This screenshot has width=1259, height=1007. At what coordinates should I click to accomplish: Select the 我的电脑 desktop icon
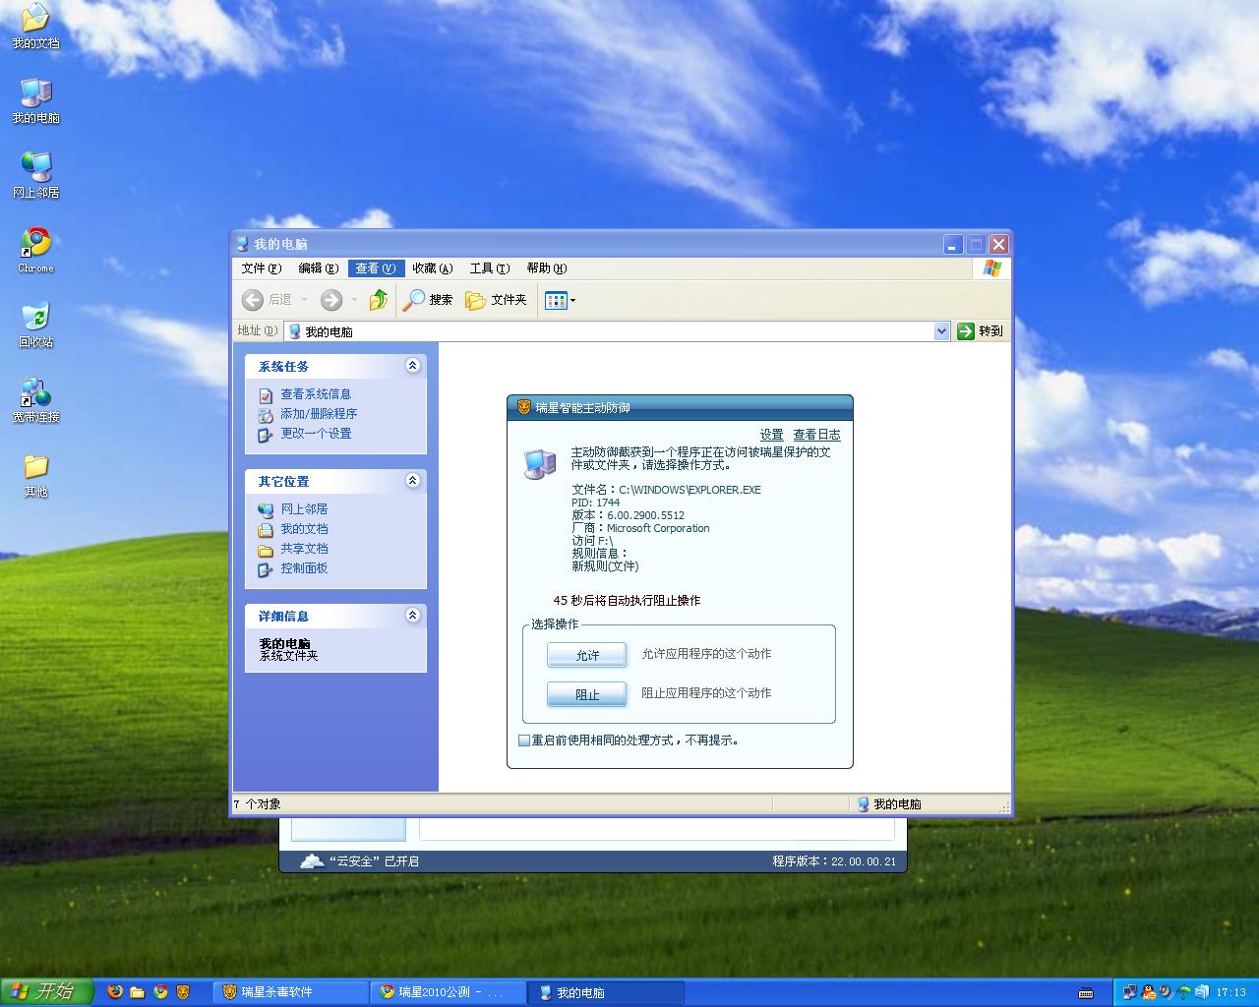(x=35, y=101)
